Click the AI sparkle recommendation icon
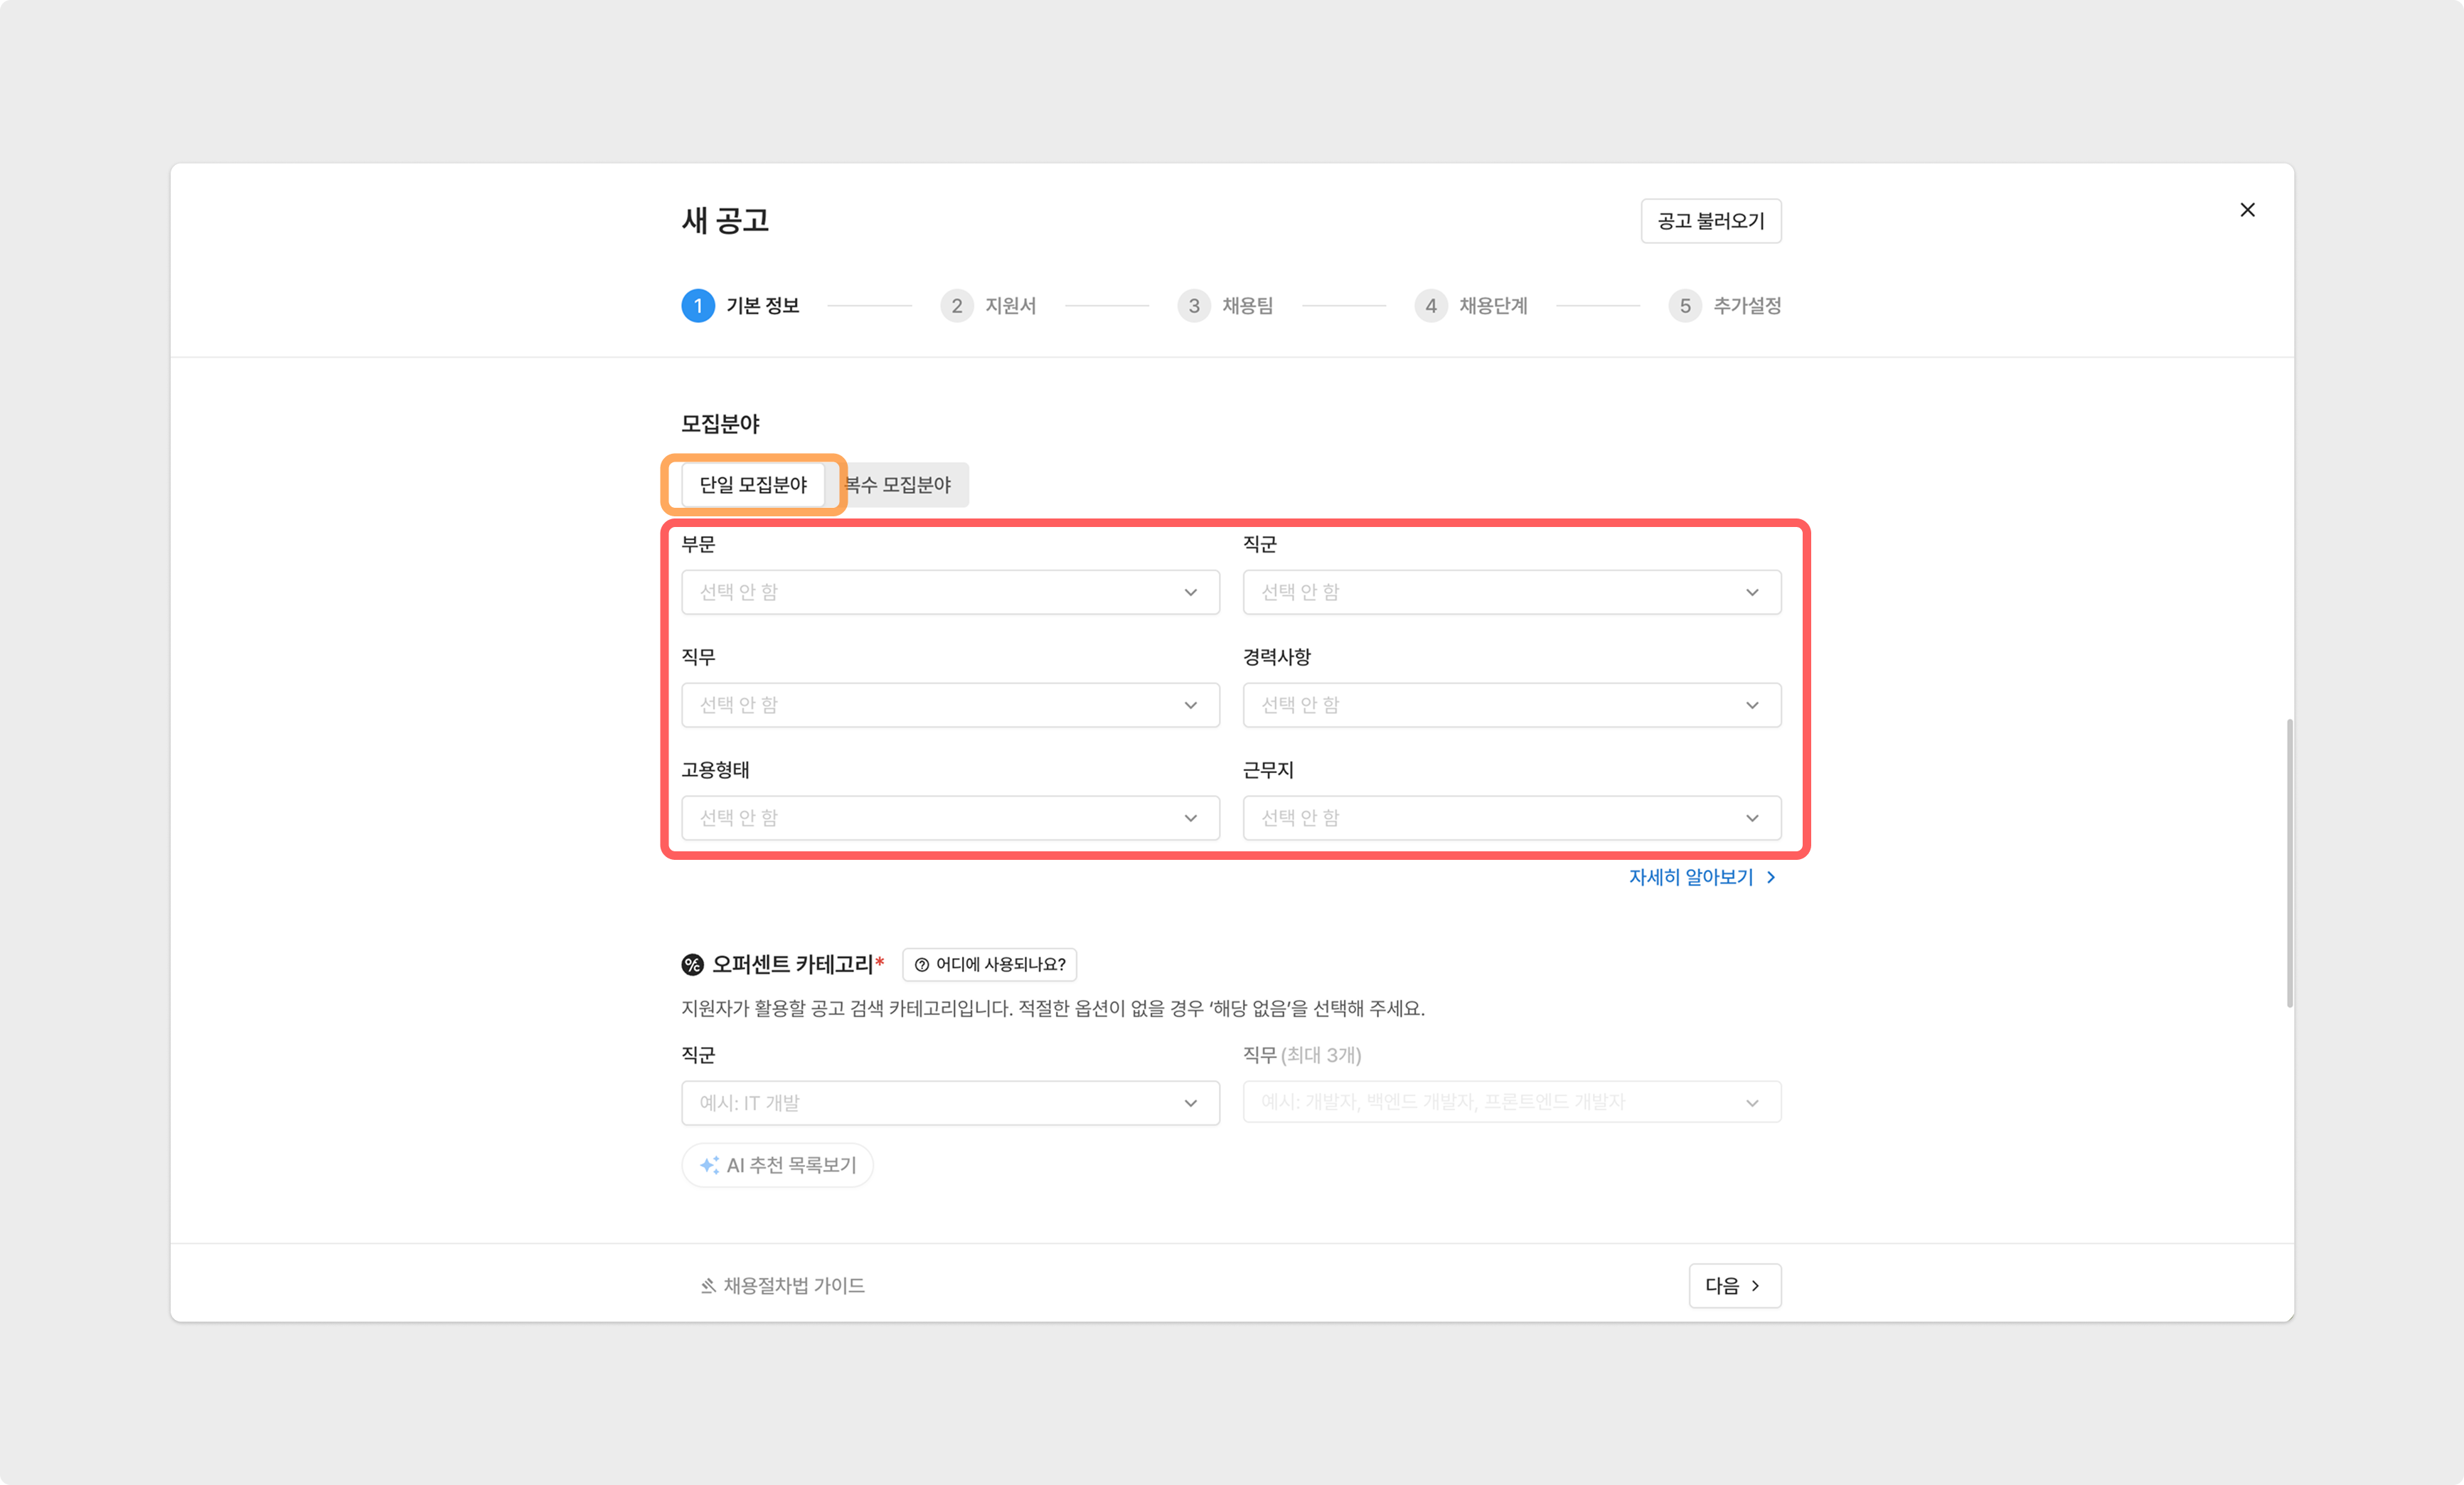2464x1485 pixels. [x=709, y=1165]
